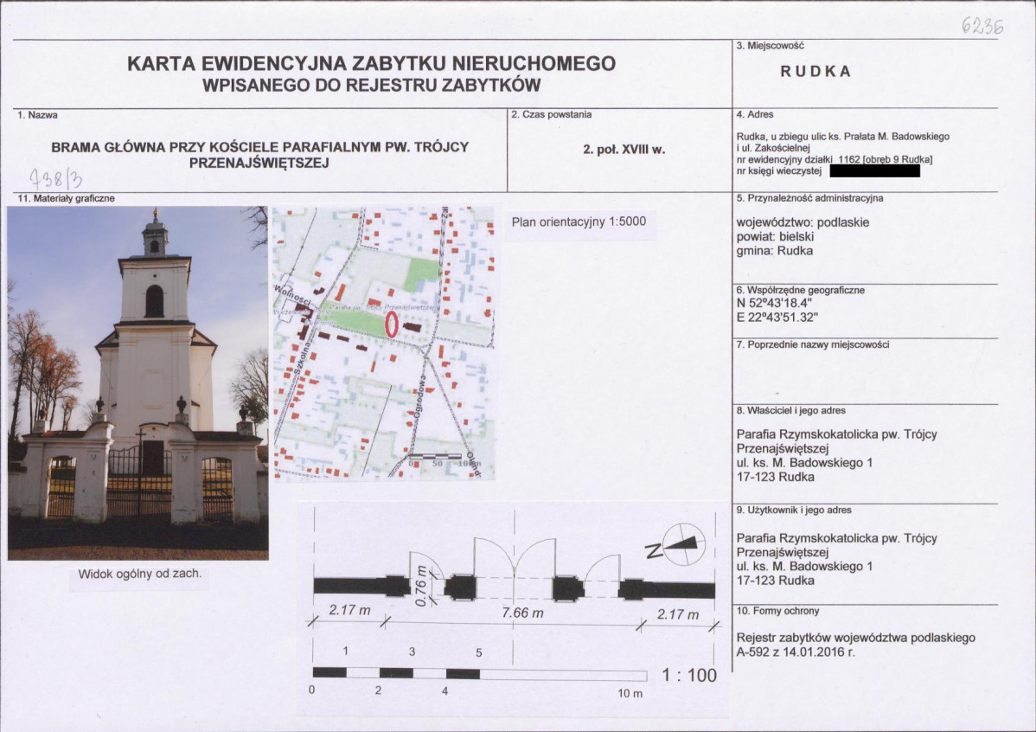Click the handwritten number 6236

tap(982, 26)
